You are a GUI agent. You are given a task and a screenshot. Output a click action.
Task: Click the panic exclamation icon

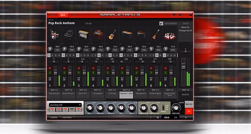click(151, 117)
